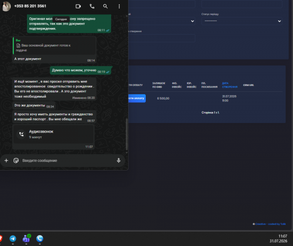Screen dimensions: 293x246
Task: Click the 'Сегодня' date badge
Action: tap(61, 19)
